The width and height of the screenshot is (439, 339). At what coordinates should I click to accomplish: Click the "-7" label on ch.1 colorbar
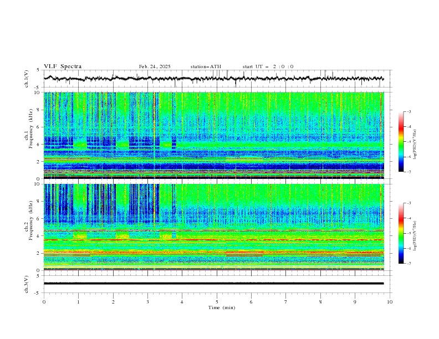coord(409,172)
